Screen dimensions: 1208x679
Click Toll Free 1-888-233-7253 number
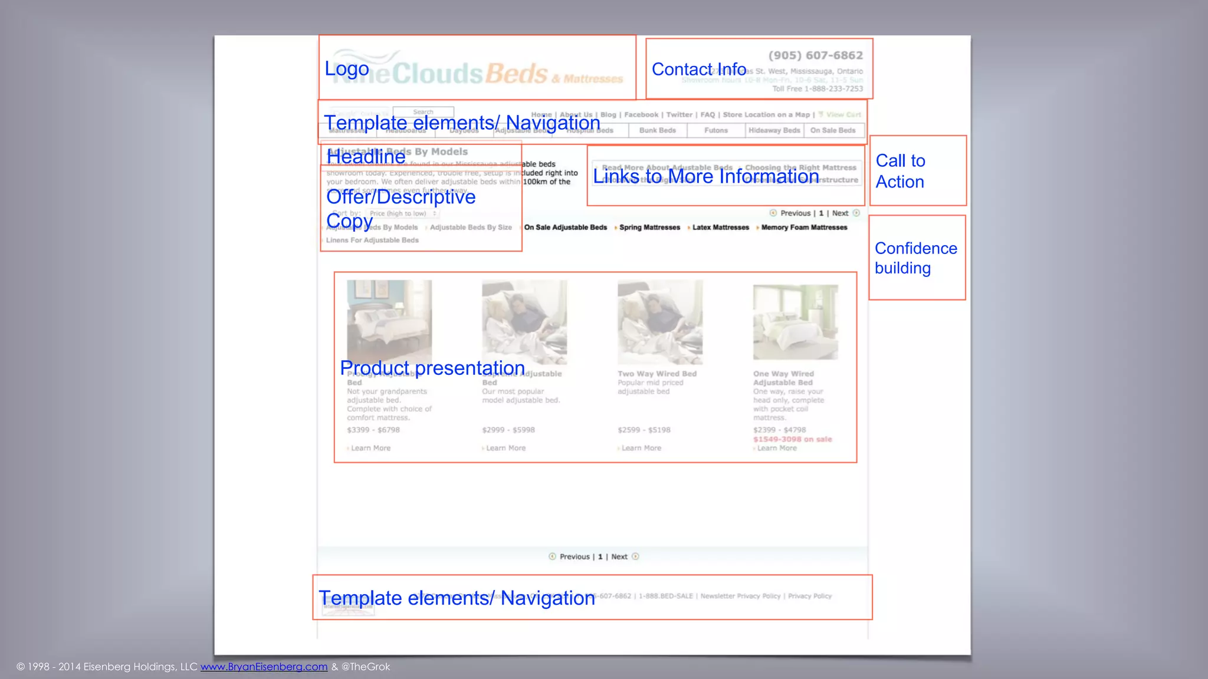click(x=818, y=89)
